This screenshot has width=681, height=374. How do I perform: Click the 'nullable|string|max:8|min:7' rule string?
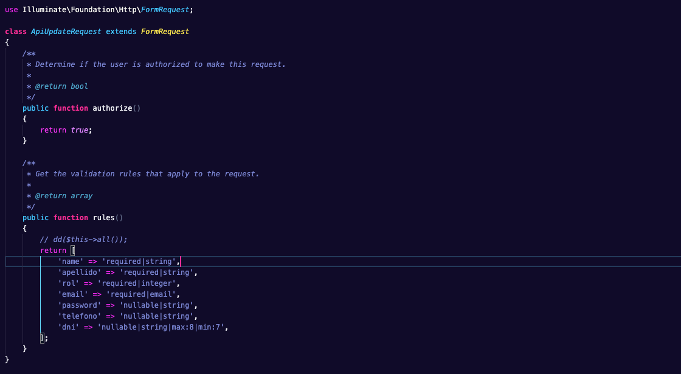[161, 327]
